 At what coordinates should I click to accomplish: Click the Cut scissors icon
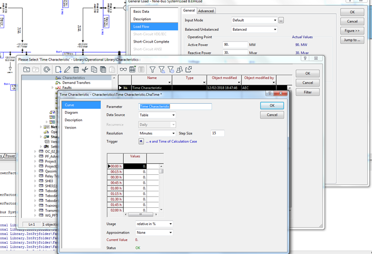[85, 70]
